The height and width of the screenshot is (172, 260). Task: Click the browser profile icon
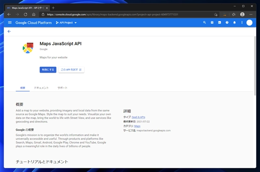click(242, 15)
